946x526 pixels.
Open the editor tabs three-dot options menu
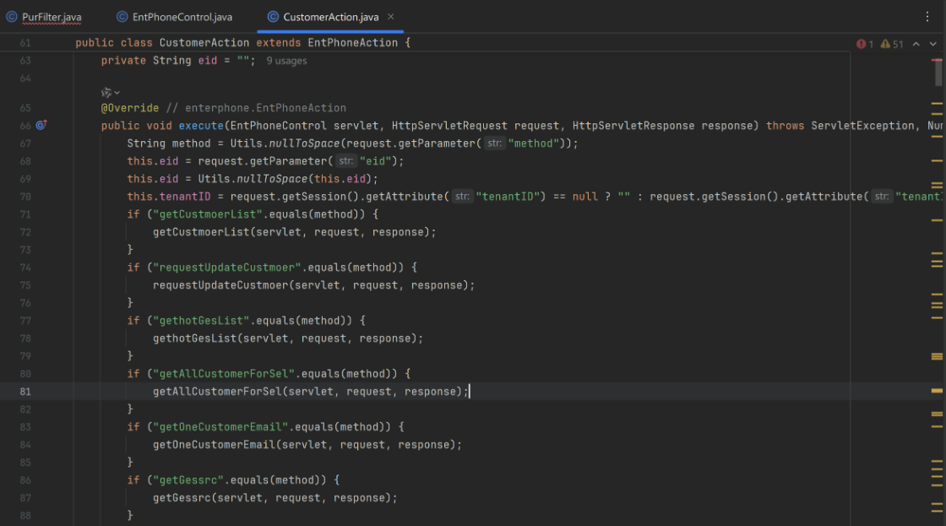928,17
